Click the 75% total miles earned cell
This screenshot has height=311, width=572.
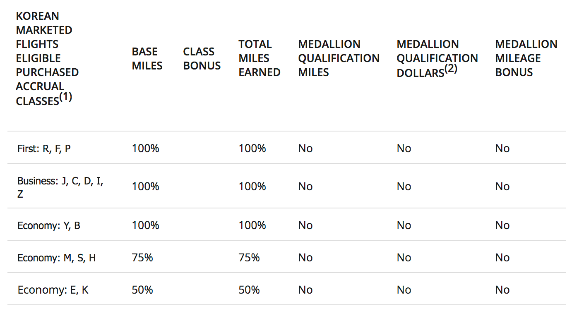(x=249, y=258)
